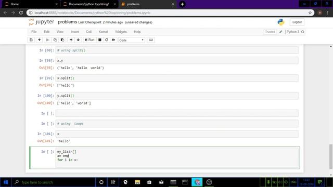Click the x,y code cell
The width and height of the screenshot is (333, 187).
point(177,60)
